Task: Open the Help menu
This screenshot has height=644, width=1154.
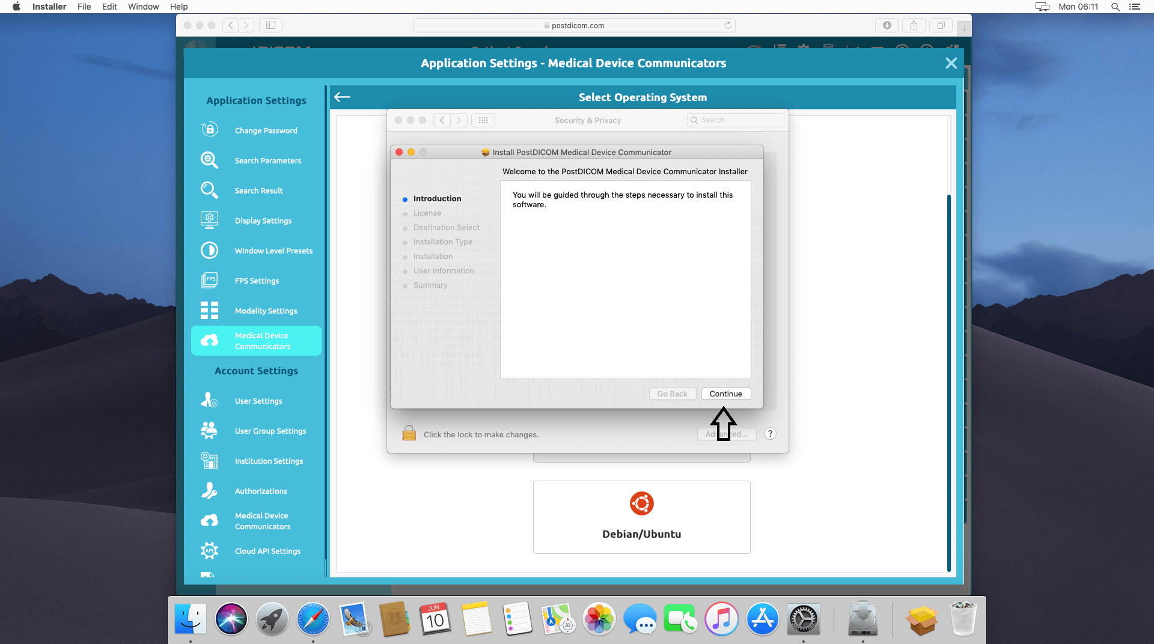Action: (x=179, y=7)
